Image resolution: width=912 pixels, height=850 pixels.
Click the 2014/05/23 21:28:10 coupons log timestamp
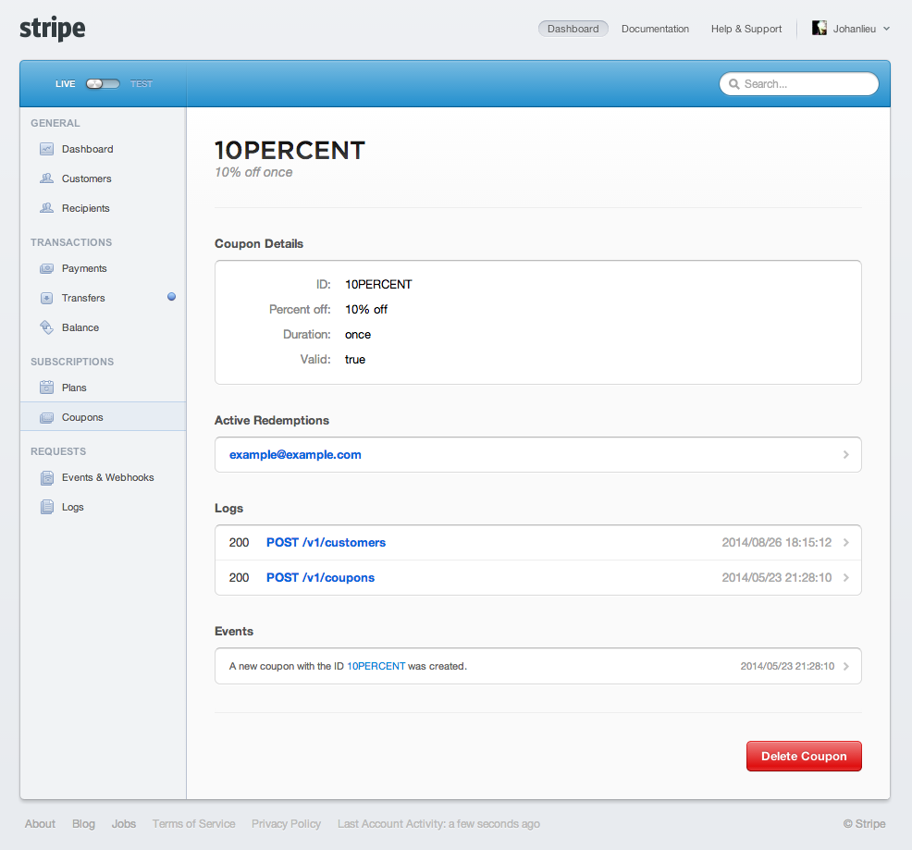tap(776, 577)
